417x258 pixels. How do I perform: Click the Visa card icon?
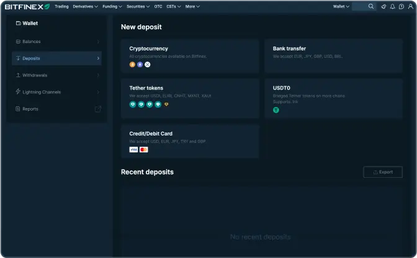(x=133, y=150)
